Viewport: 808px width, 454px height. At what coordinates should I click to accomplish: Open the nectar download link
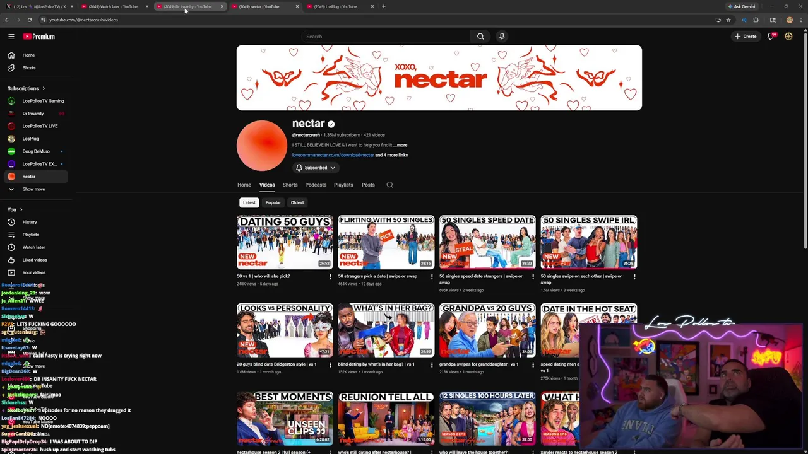tap(333, 155)
